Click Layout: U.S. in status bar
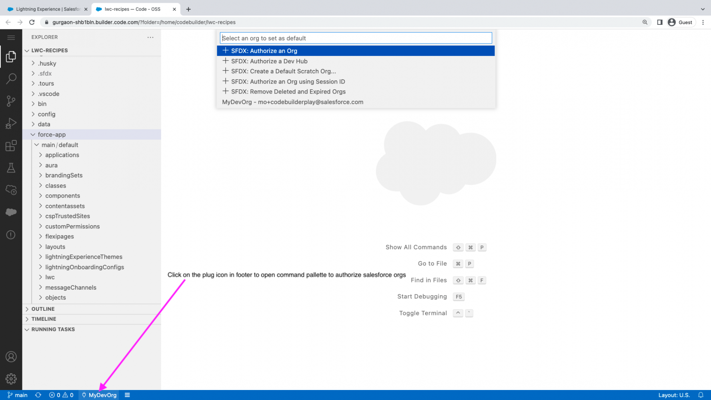The height and width of the screenshot is (400, 711). tap(674, 395)
